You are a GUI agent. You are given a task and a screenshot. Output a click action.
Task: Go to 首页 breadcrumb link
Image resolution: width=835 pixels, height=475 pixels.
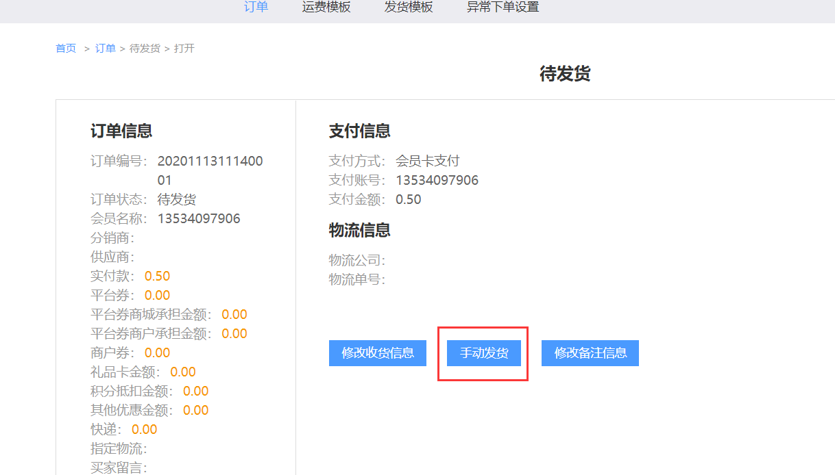[66, 49]
